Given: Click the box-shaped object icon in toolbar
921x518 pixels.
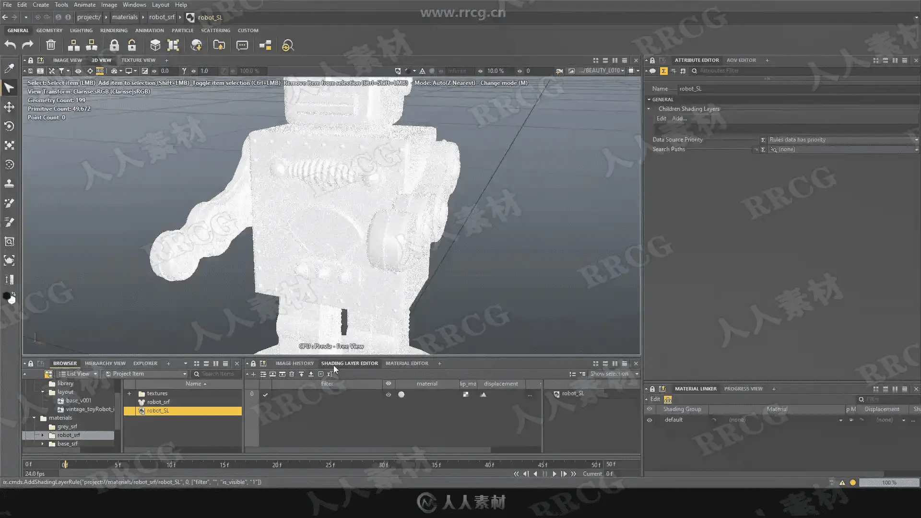Looking at the screenshot, I should pos(155,45).
